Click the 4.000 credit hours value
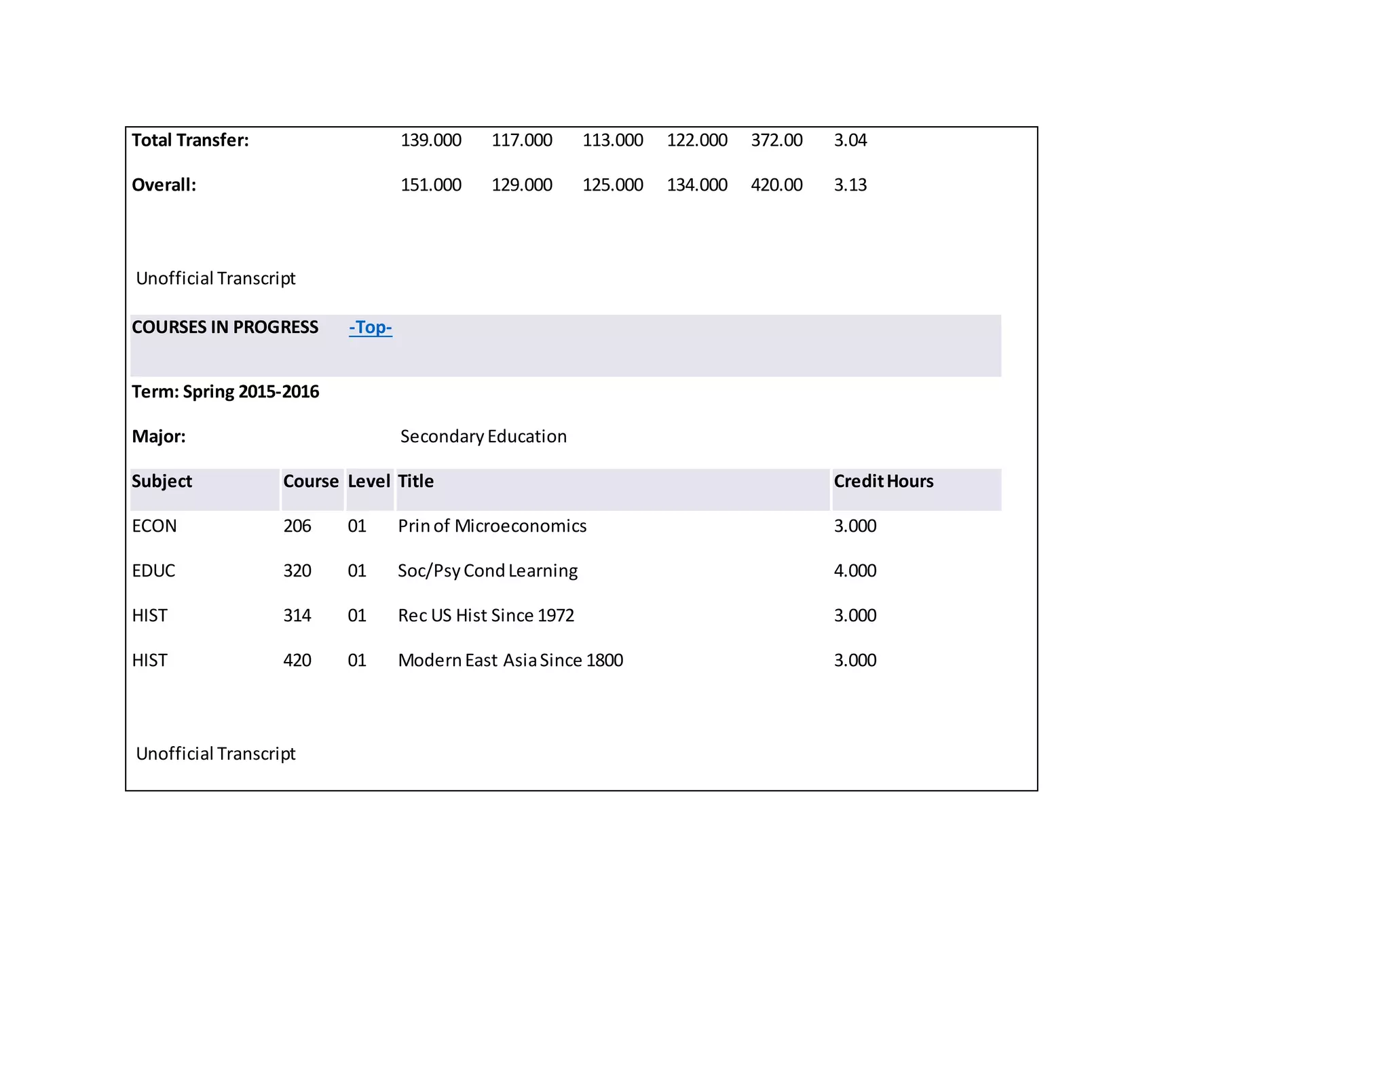 coord(855,571)
